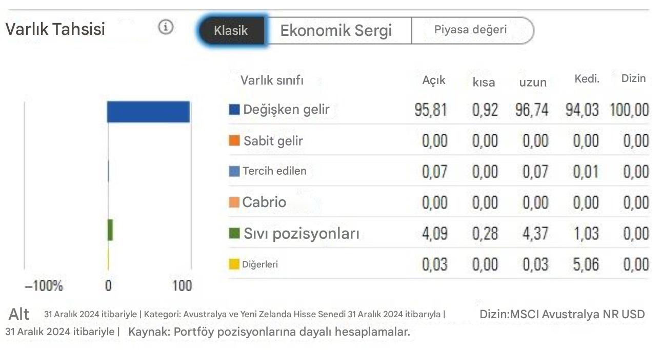
Task: Switch to the Klasik view tab
Action: tap(231, 30)
